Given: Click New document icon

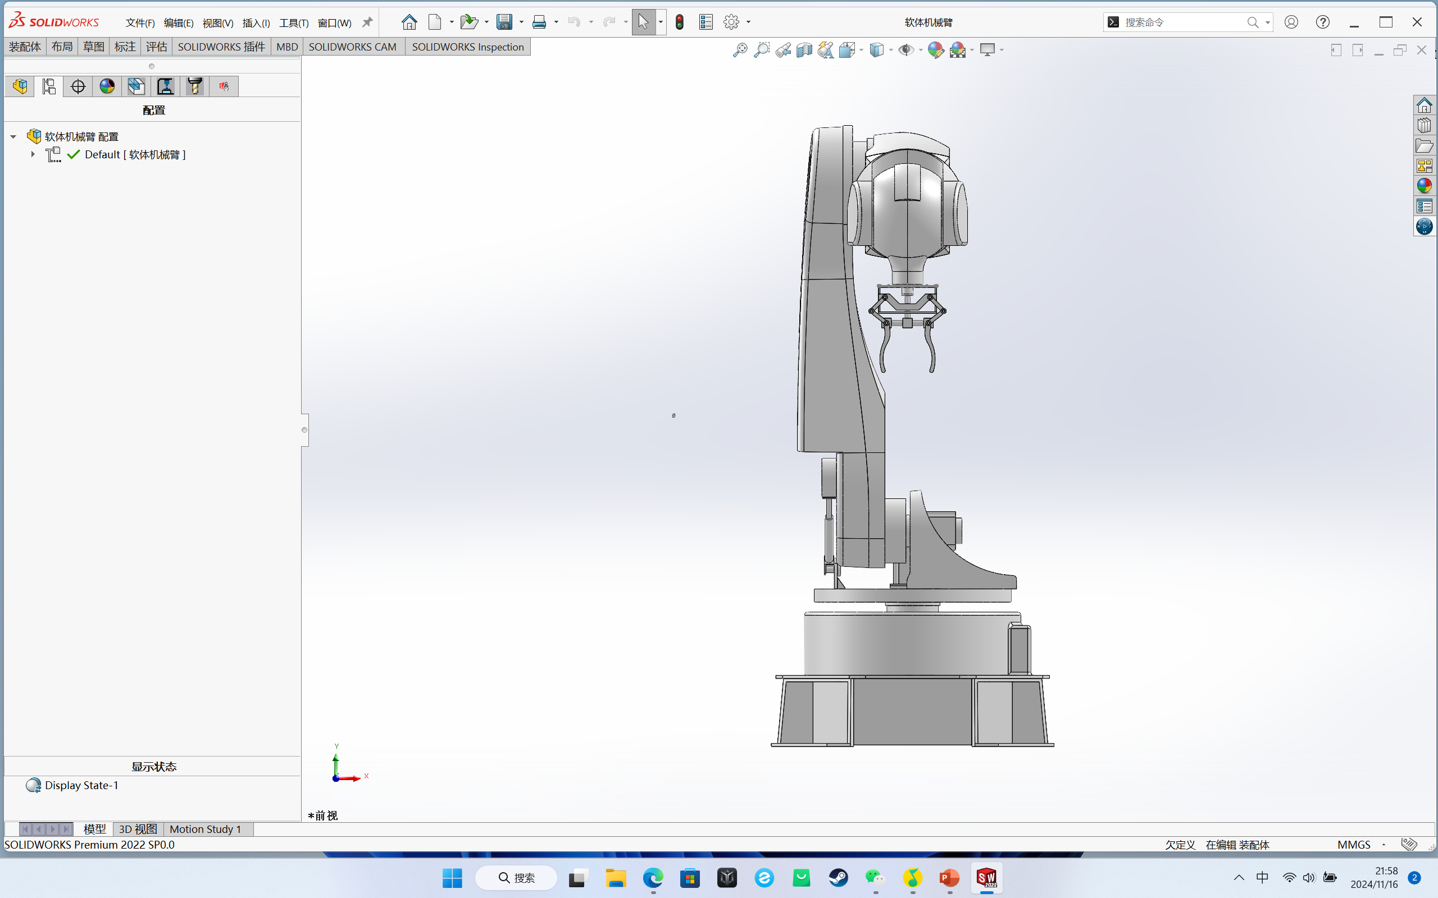Looking at the screenshot, I should pos(435,22).
